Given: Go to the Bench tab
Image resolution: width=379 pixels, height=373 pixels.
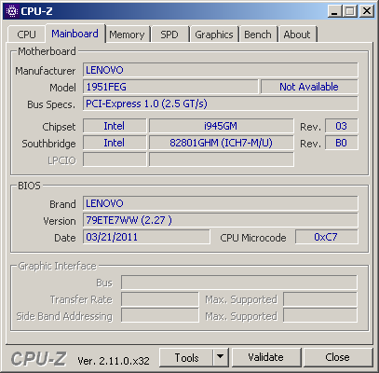Looking at the screenshot, I should point(258,35).
